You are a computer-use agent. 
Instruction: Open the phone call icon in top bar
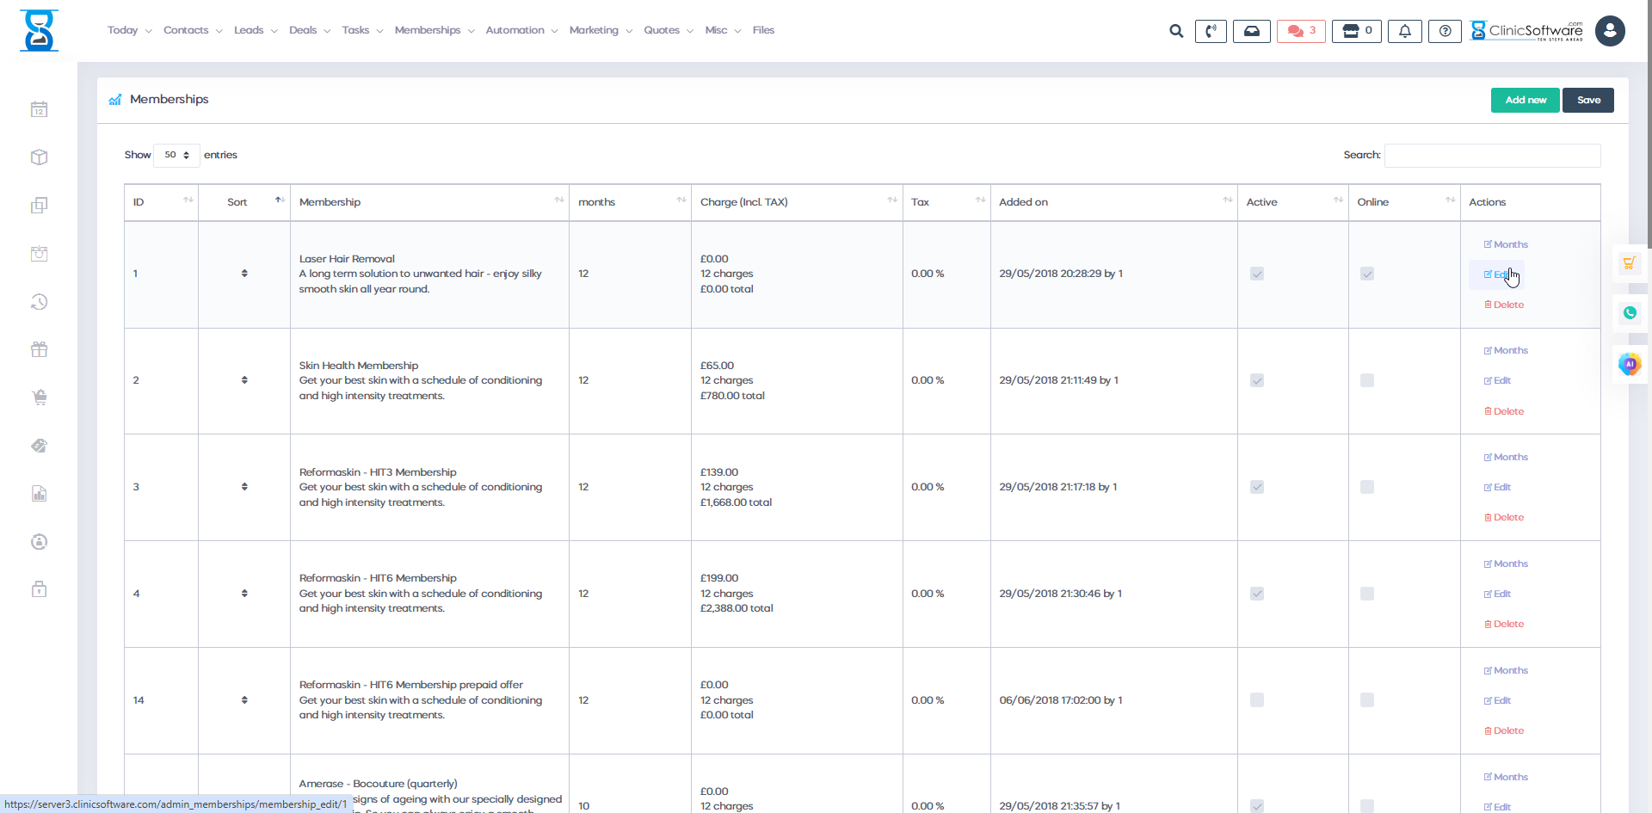(1211, 31)
